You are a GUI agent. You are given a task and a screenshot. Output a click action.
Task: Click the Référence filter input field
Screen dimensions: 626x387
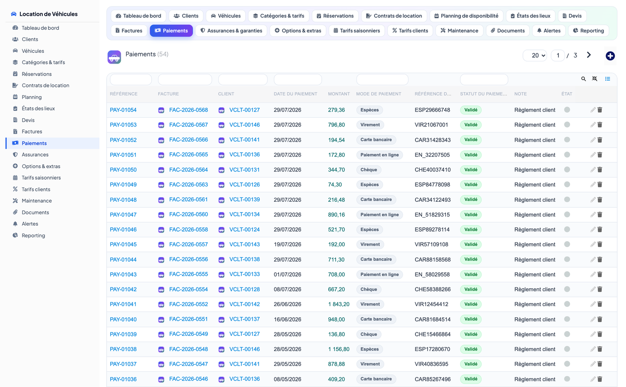click(x=131, y=80)
